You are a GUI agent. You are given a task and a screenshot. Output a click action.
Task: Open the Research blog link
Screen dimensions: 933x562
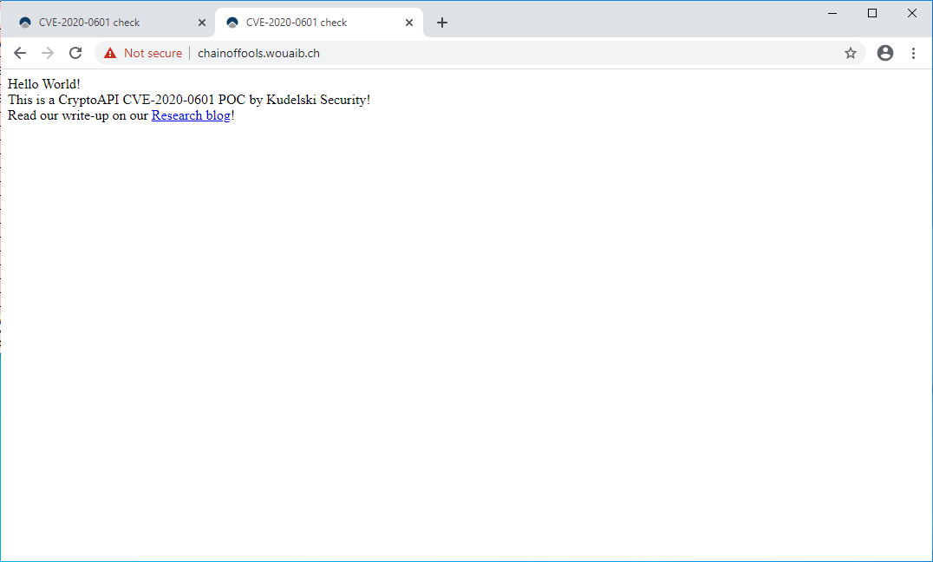[191, 115]
